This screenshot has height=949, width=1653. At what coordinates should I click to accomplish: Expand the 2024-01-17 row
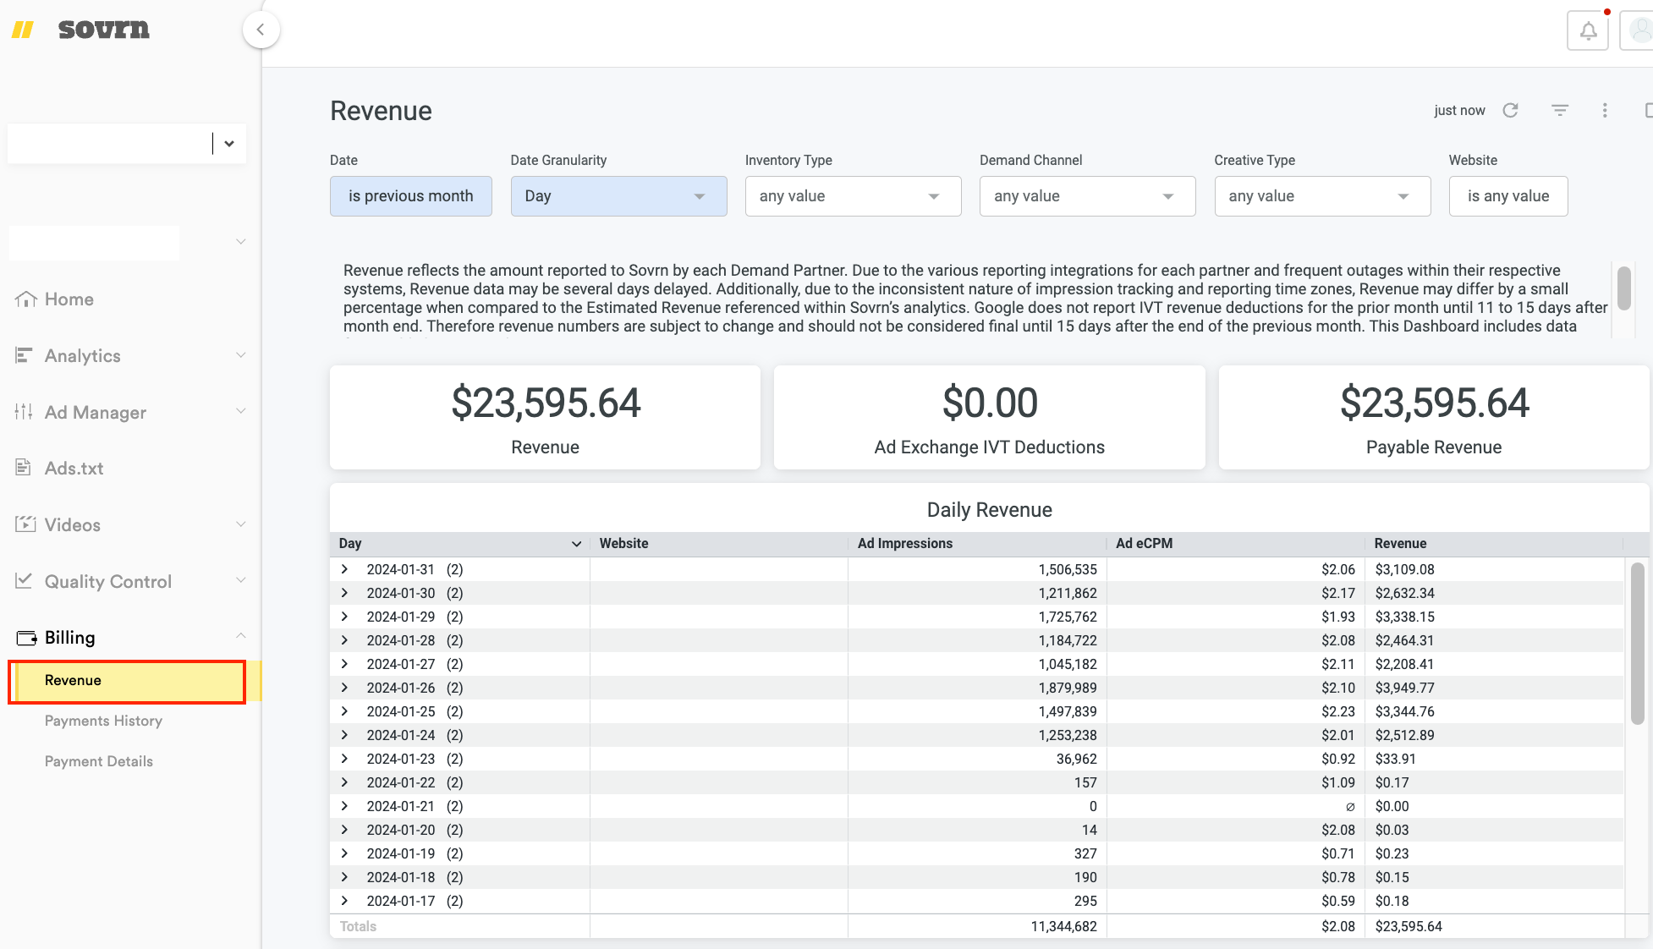pos(345,901)
